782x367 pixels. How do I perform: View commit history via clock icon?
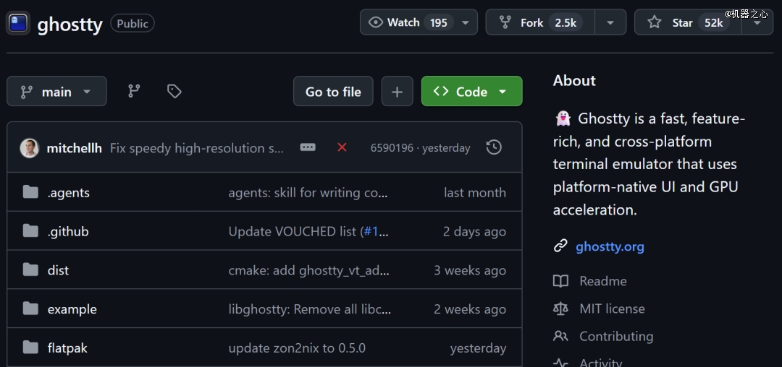tap(494, 147)
